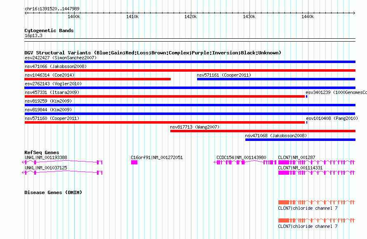The image size is (367, 239).
Task: Click the small esv3401239 blue variant mark
Action: click(307, 96)
